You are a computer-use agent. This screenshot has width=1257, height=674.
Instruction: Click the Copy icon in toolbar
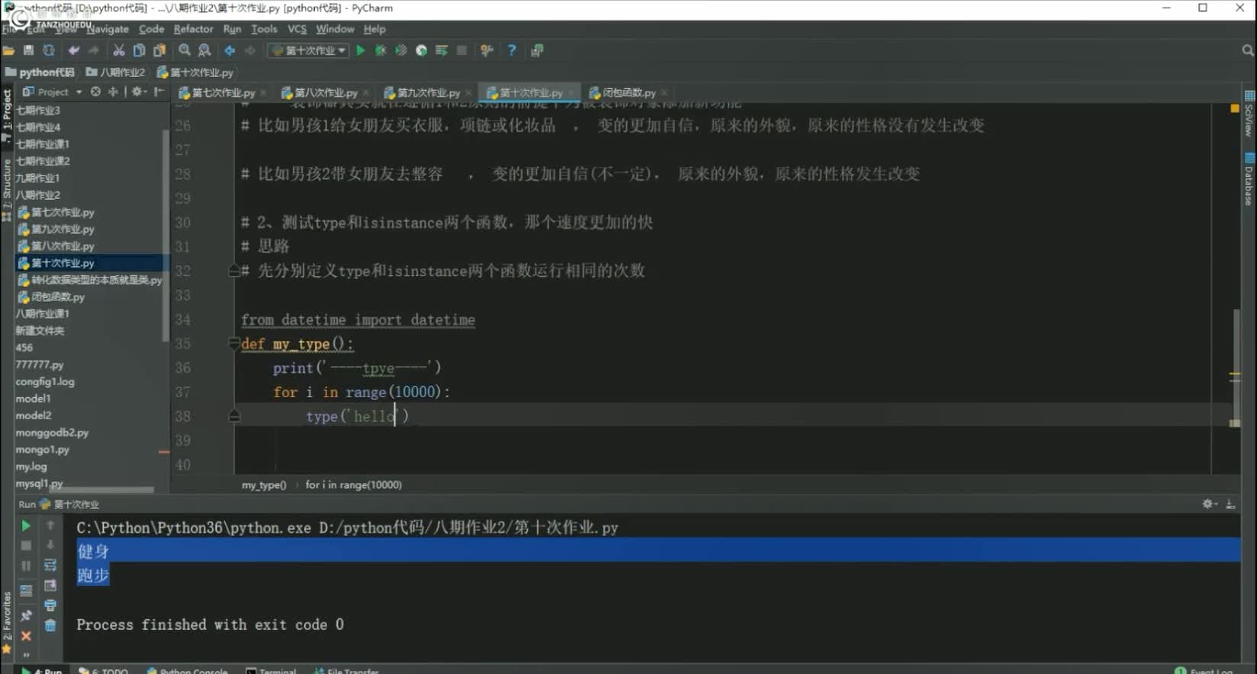click(139, 50)
